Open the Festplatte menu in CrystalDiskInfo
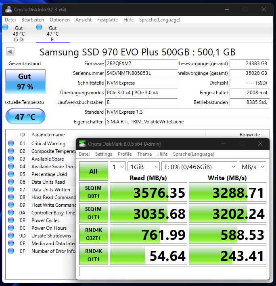The width and height of the screenshot is (276, 286). (107, 20)
